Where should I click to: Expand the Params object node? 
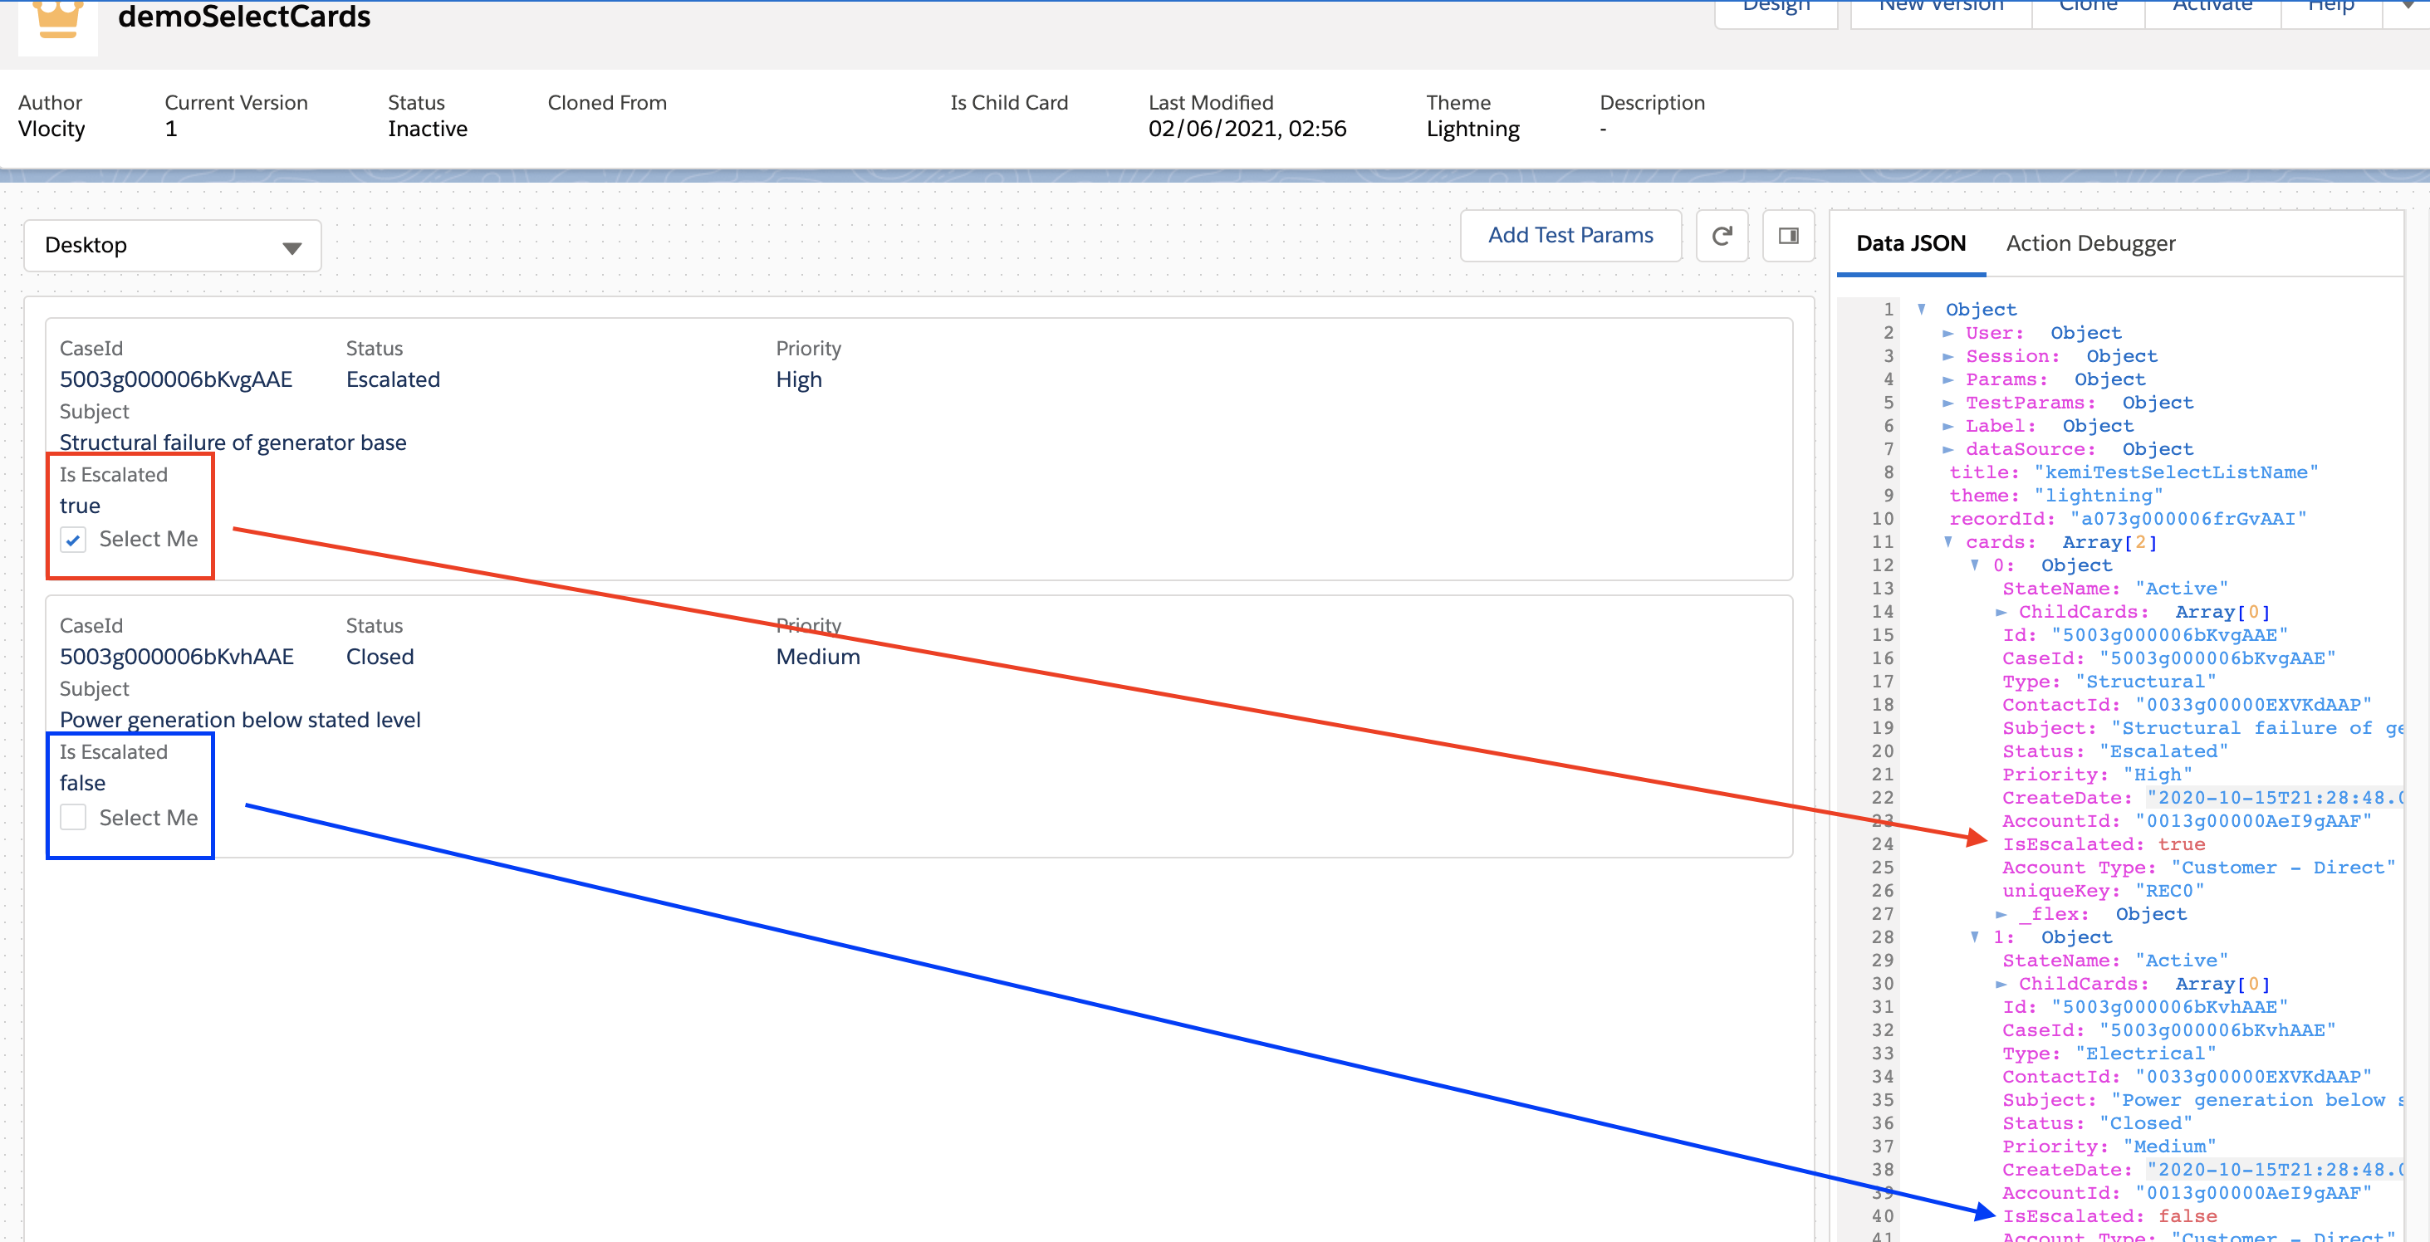click(1948, 379)
